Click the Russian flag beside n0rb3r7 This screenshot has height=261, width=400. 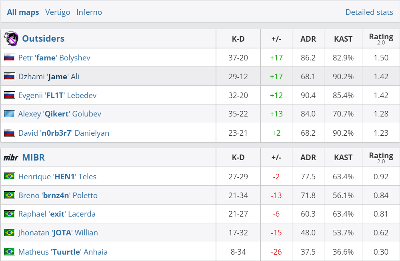[x=10, y=133]
